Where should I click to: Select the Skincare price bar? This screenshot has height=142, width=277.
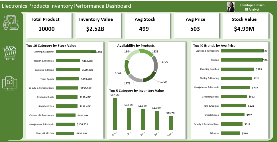click(231, 133)
